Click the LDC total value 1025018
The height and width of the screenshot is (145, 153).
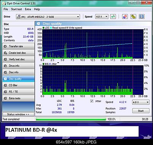(x=57, y=112)
